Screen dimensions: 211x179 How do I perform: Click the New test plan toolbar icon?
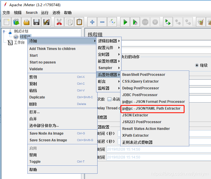tap(6, 22)
